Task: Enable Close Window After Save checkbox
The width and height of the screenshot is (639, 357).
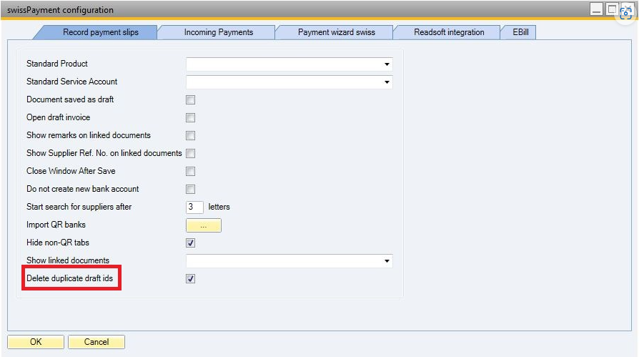Action: click(190, 172)
